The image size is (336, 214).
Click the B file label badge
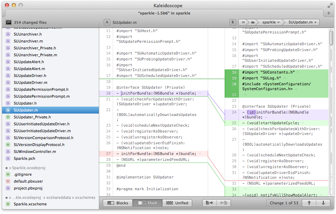point(233,22)
